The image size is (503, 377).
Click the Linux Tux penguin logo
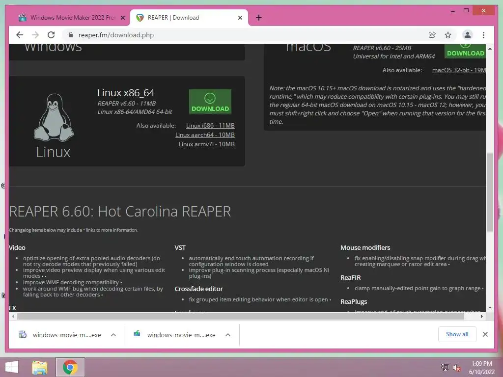click(54, 117)
